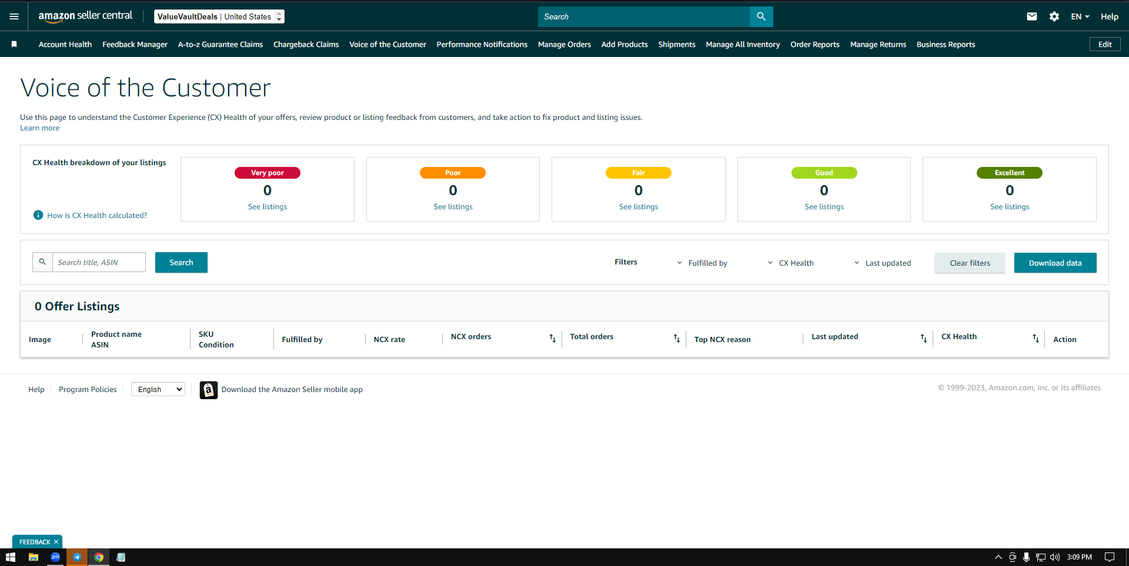Open Feedback Manager
The height and width of the screenshot is (566, 1129).
[135, 44]
